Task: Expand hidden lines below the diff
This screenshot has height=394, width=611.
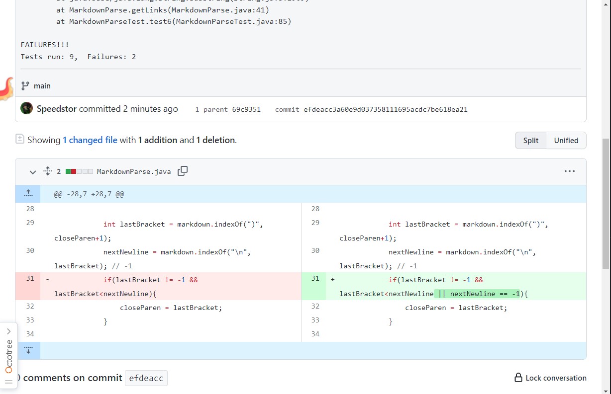Action: pos(28,350)
